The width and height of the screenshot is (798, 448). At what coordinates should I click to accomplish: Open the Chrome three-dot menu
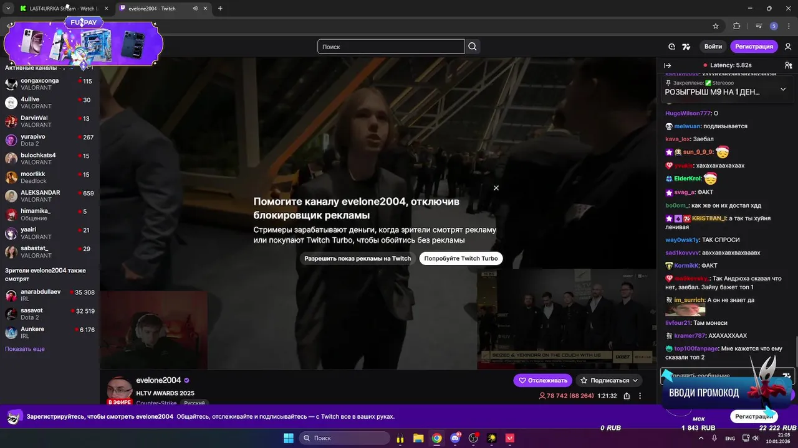pyautogui.click(x=788, y=26)
